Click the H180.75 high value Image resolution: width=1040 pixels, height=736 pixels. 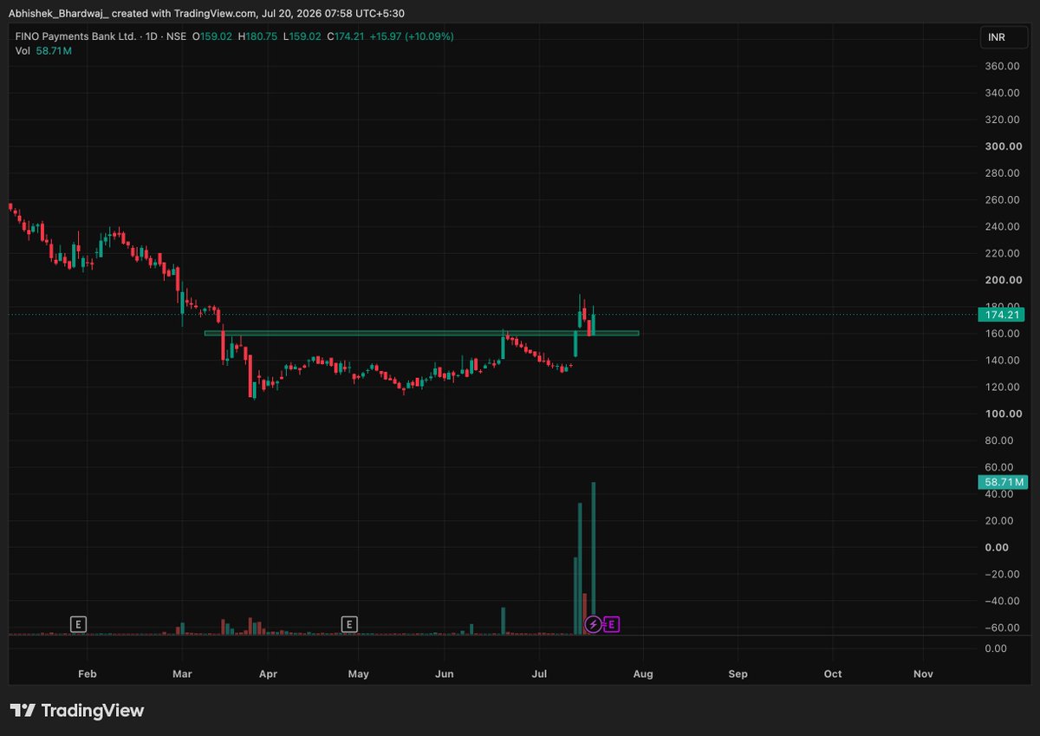259,36
